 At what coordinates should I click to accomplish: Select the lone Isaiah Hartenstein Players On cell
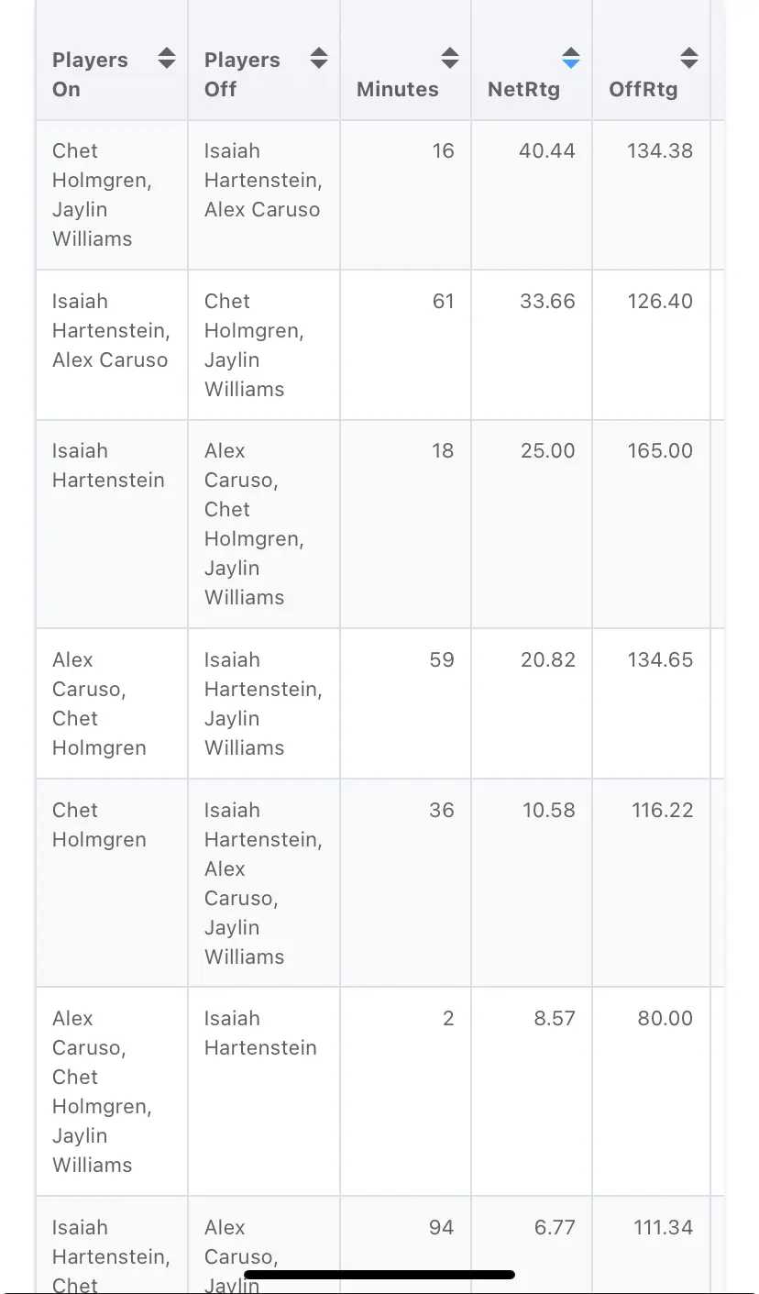pyautogui.click(x=112, y=525)
